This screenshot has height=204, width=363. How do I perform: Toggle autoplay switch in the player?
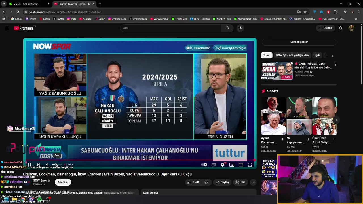[x=204, y=165]
